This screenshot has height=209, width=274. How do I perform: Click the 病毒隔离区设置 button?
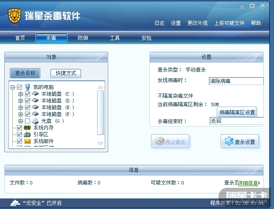click(x=237, y=112)
